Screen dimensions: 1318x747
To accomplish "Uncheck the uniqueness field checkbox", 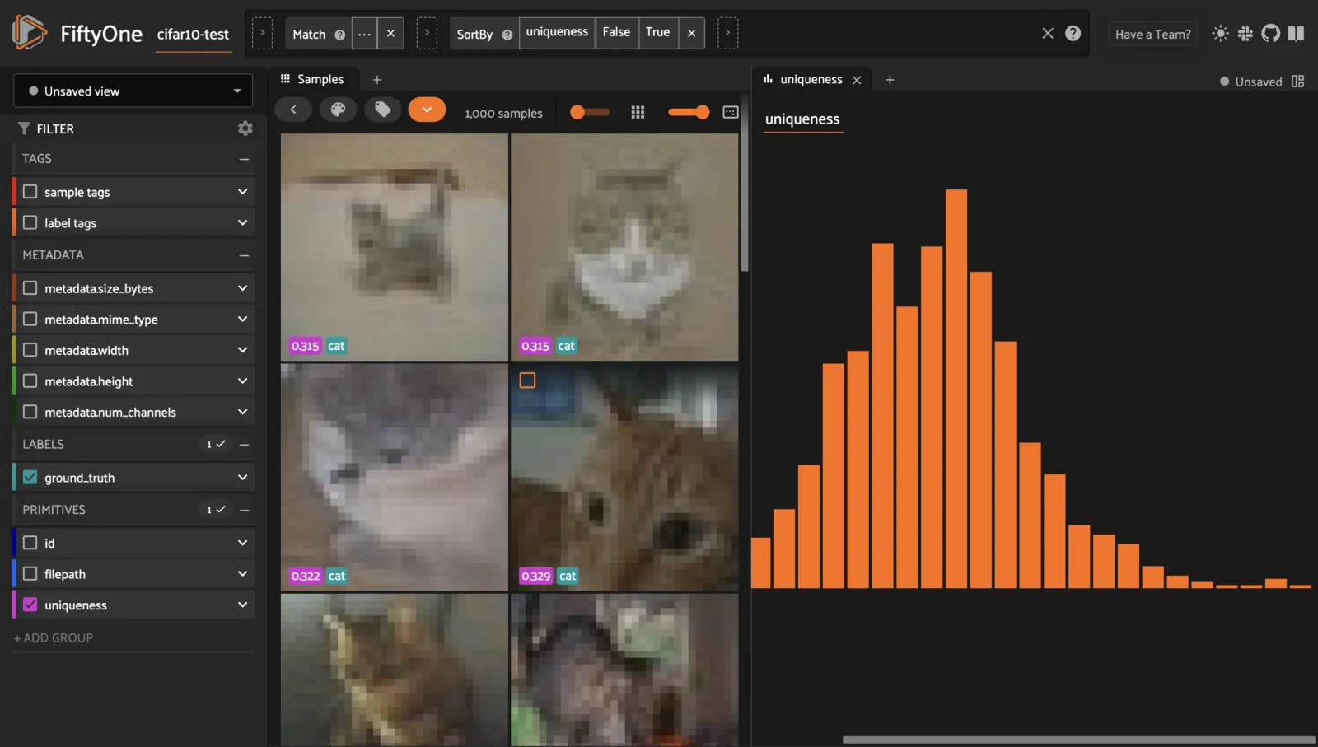I will tap(30, 605).
